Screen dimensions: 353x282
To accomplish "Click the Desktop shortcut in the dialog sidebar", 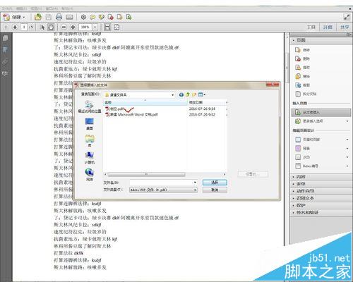I will (90, 124).
